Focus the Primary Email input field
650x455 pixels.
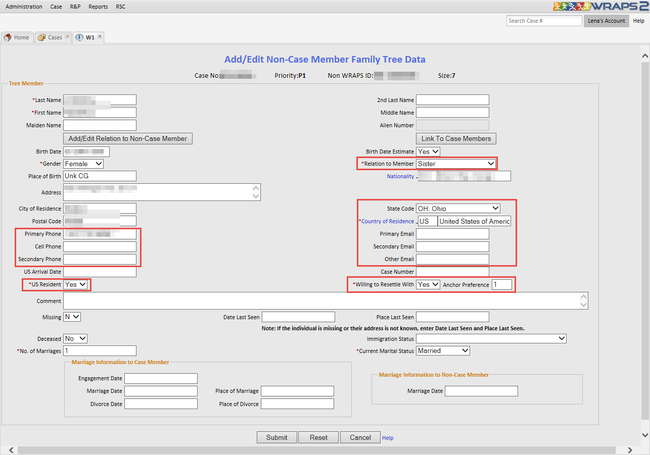pyautogui.click(x=452, y=234)
